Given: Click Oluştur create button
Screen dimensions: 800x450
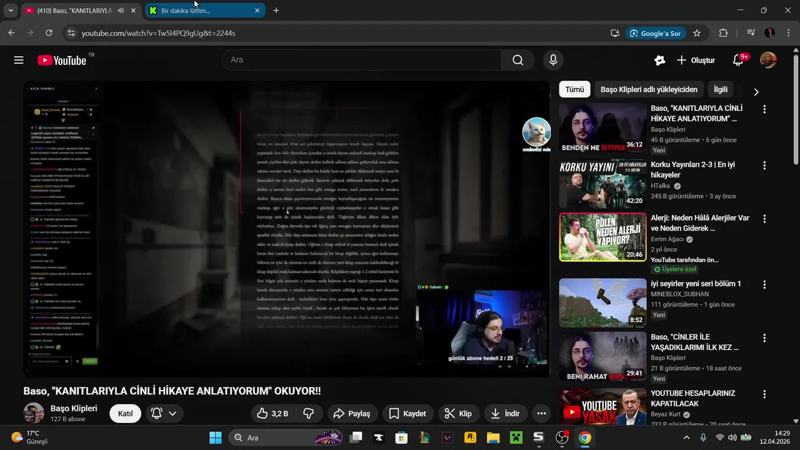Looking at the screenshot, I should pyautogui.click(x=696, y=60).
